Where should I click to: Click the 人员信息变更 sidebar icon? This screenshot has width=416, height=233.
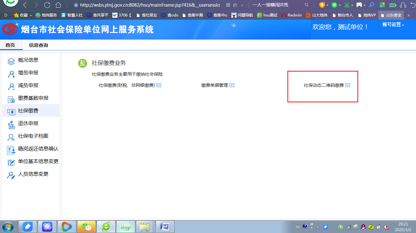pyautogui.click(x=11, y=175)
